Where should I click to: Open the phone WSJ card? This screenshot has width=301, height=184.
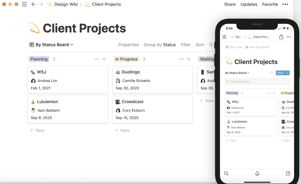(250, 107)
